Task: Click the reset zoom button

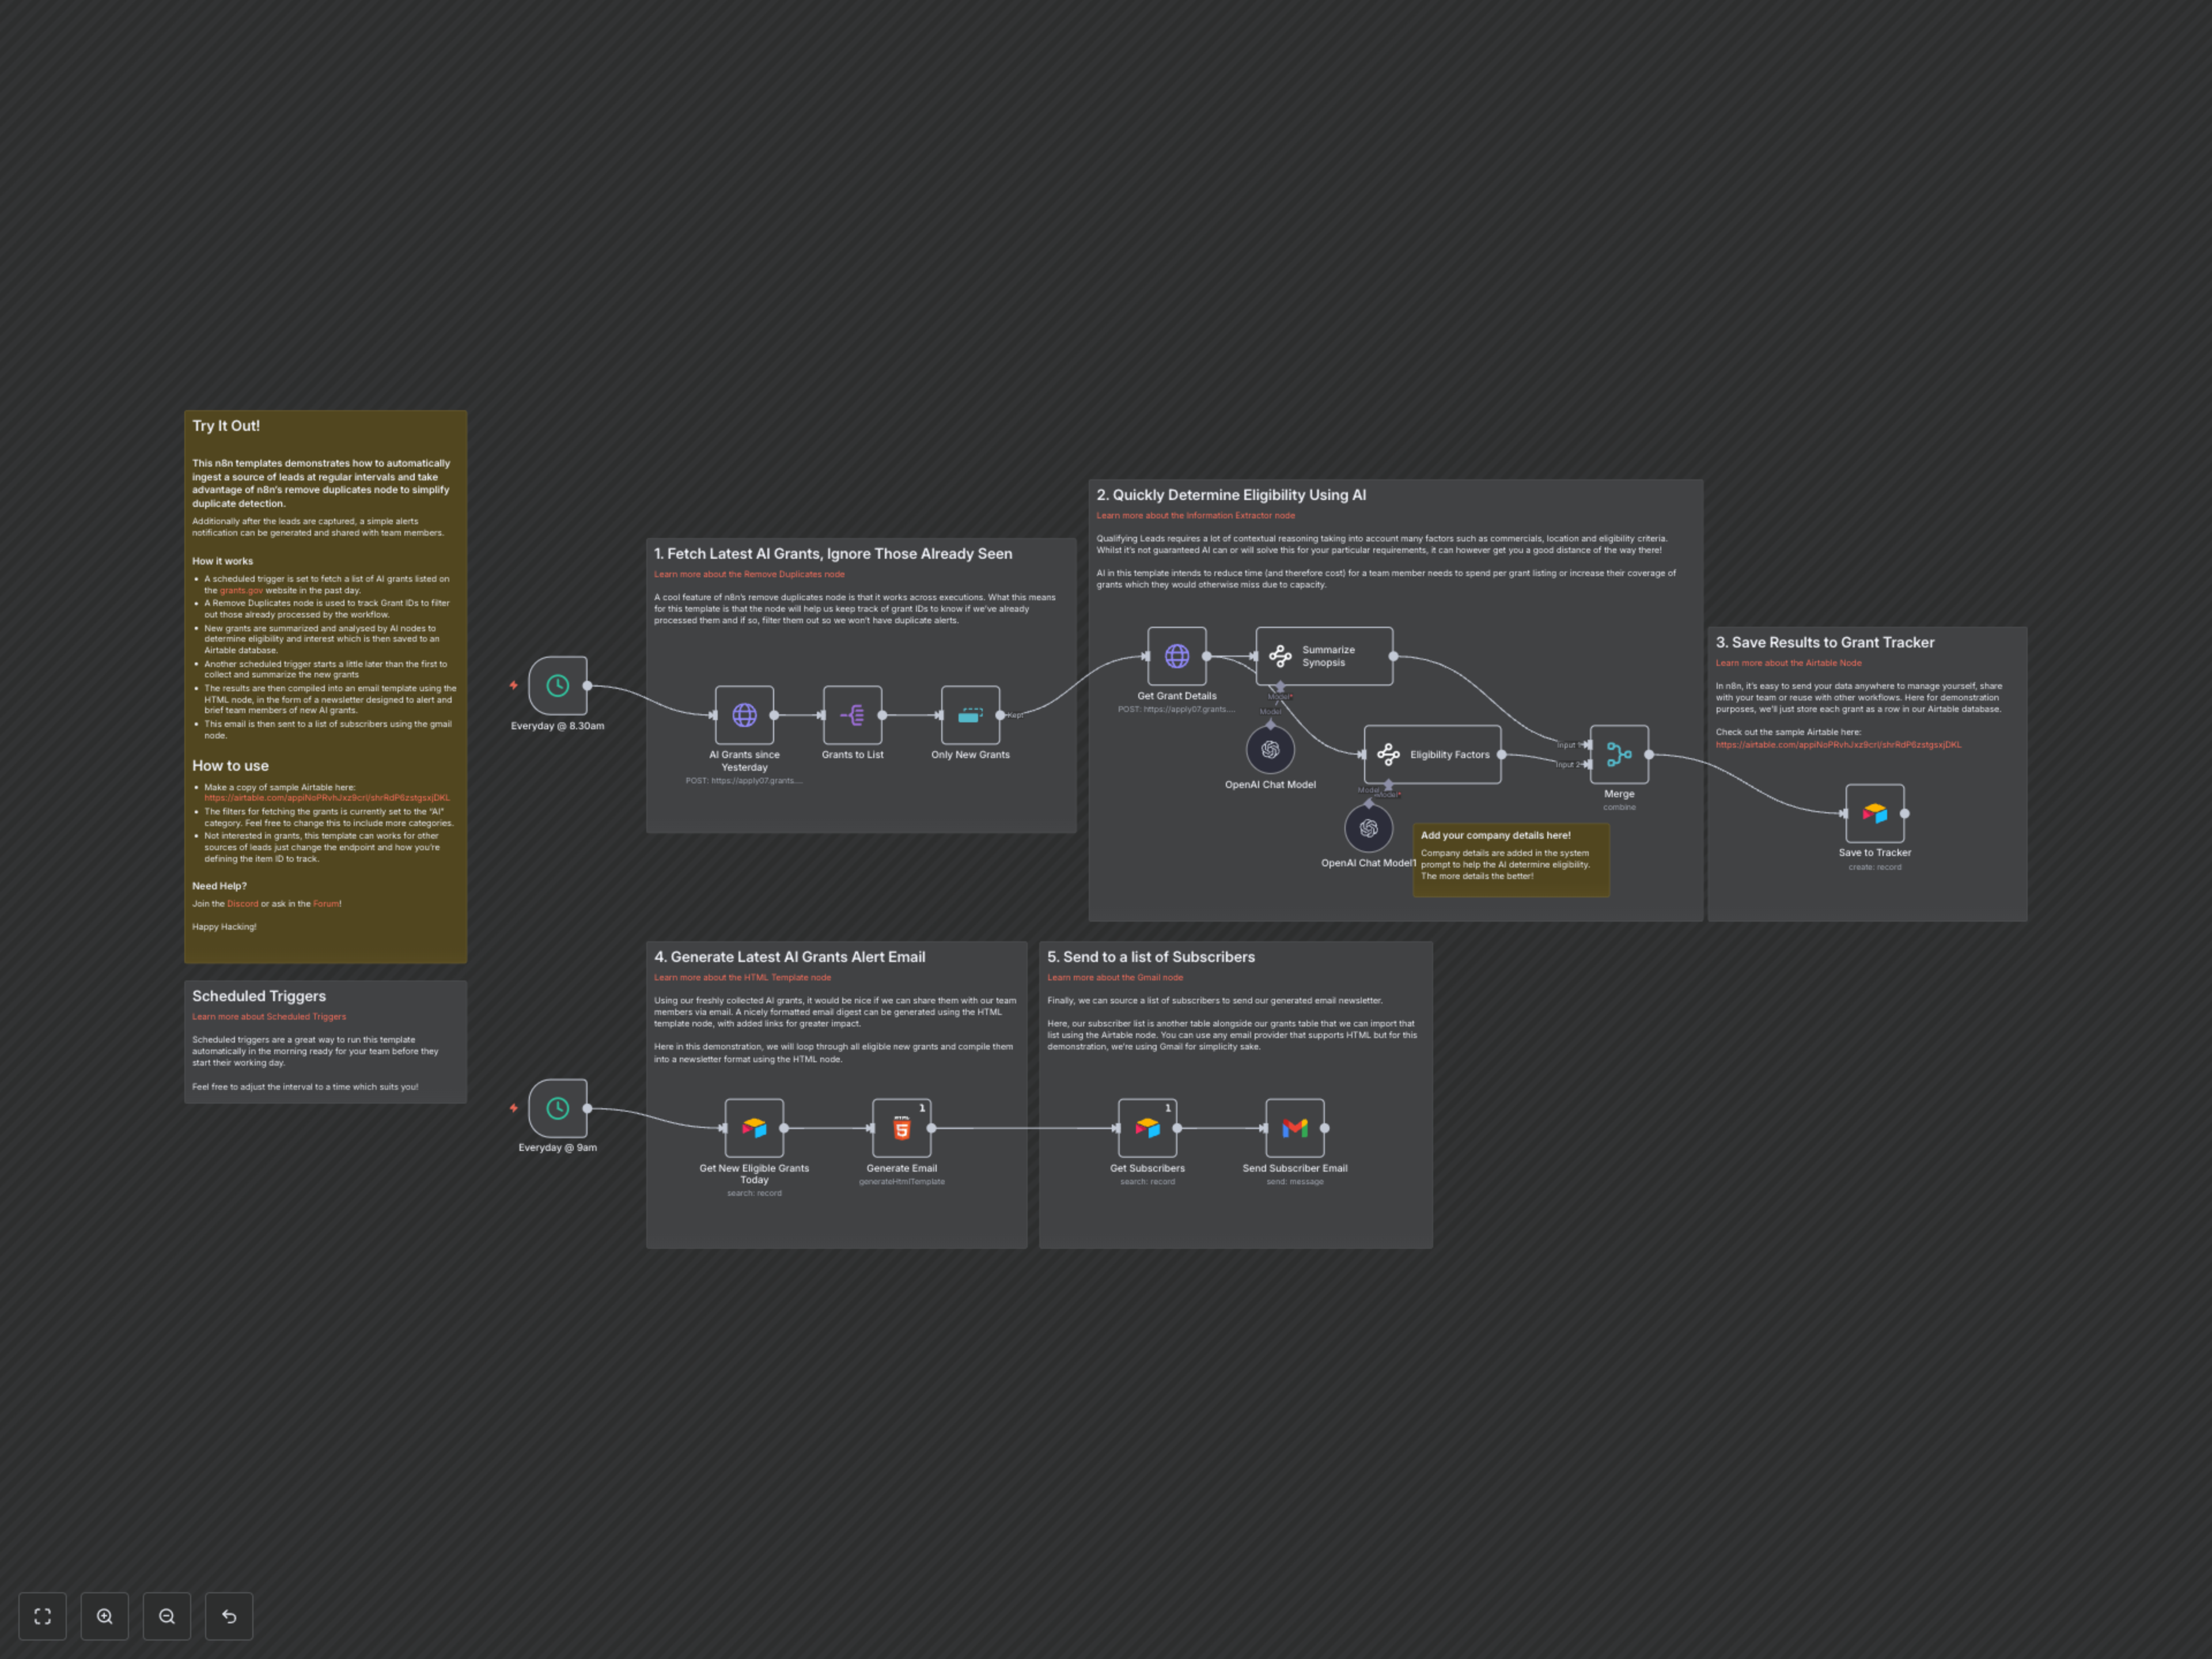Action: 229,1616
